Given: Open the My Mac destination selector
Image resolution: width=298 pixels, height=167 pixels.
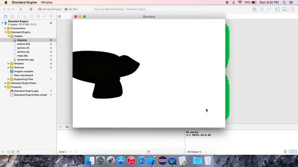Looking at the screenshot, I should pyautogui.click(x=71, y=9).
